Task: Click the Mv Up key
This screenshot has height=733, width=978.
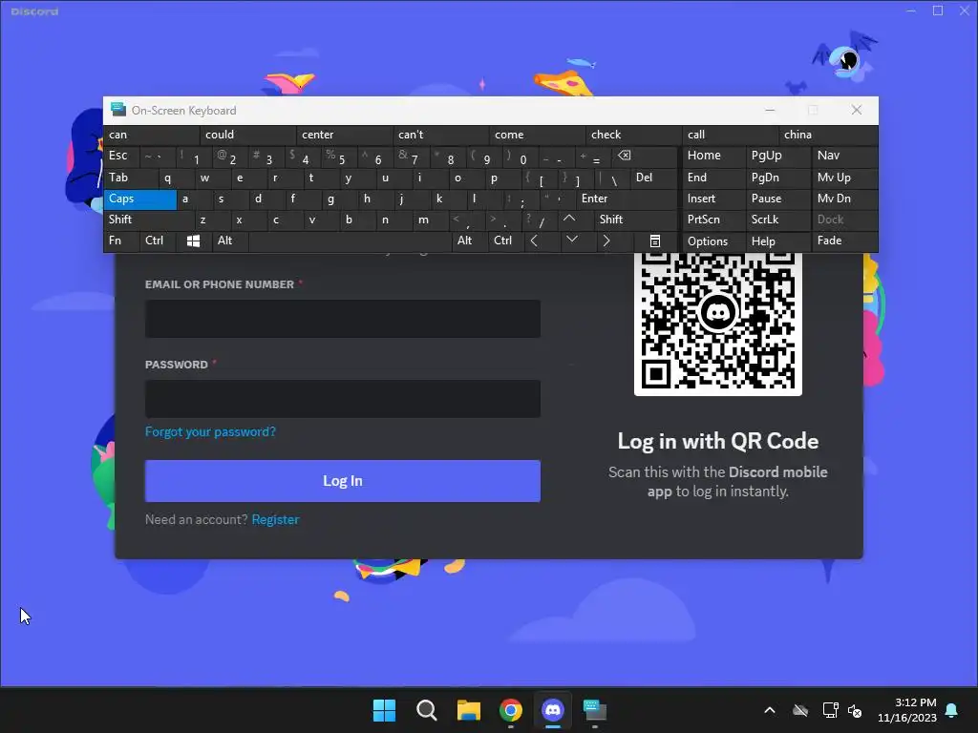Action: coord(844,178)
